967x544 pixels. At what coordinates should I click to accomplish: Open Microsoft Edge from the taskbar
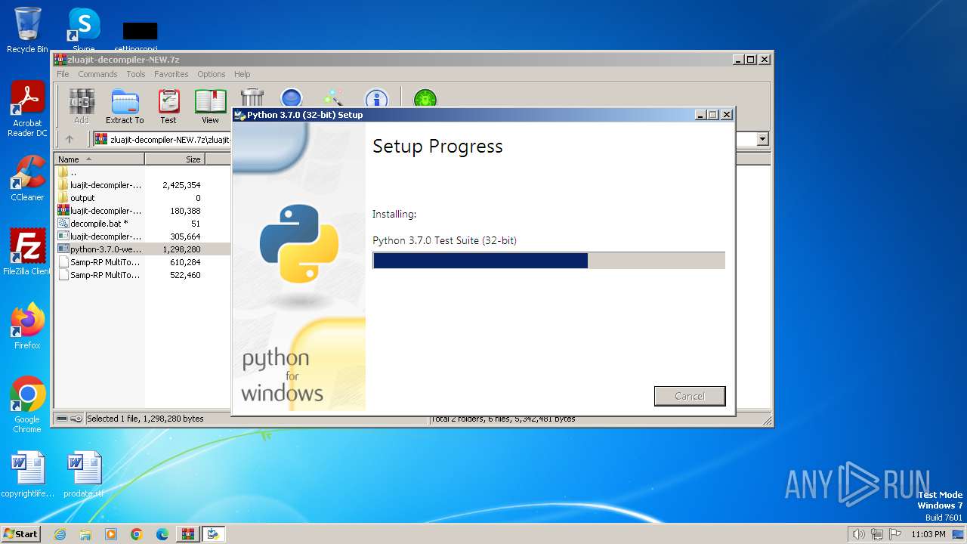pyautogui.click(x=162, y=534)
